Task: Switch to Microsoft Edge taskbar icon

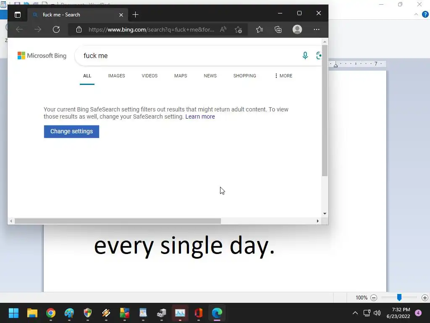Action: [217, 313]
